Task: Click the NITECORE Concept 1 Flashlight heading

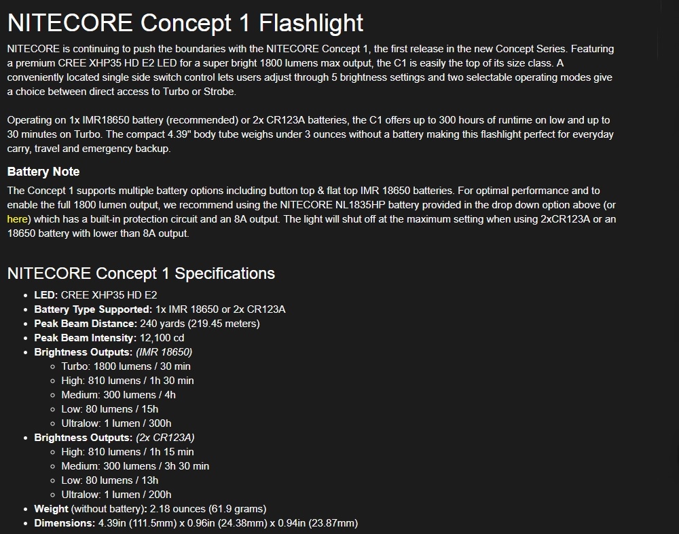Action: 185,22
